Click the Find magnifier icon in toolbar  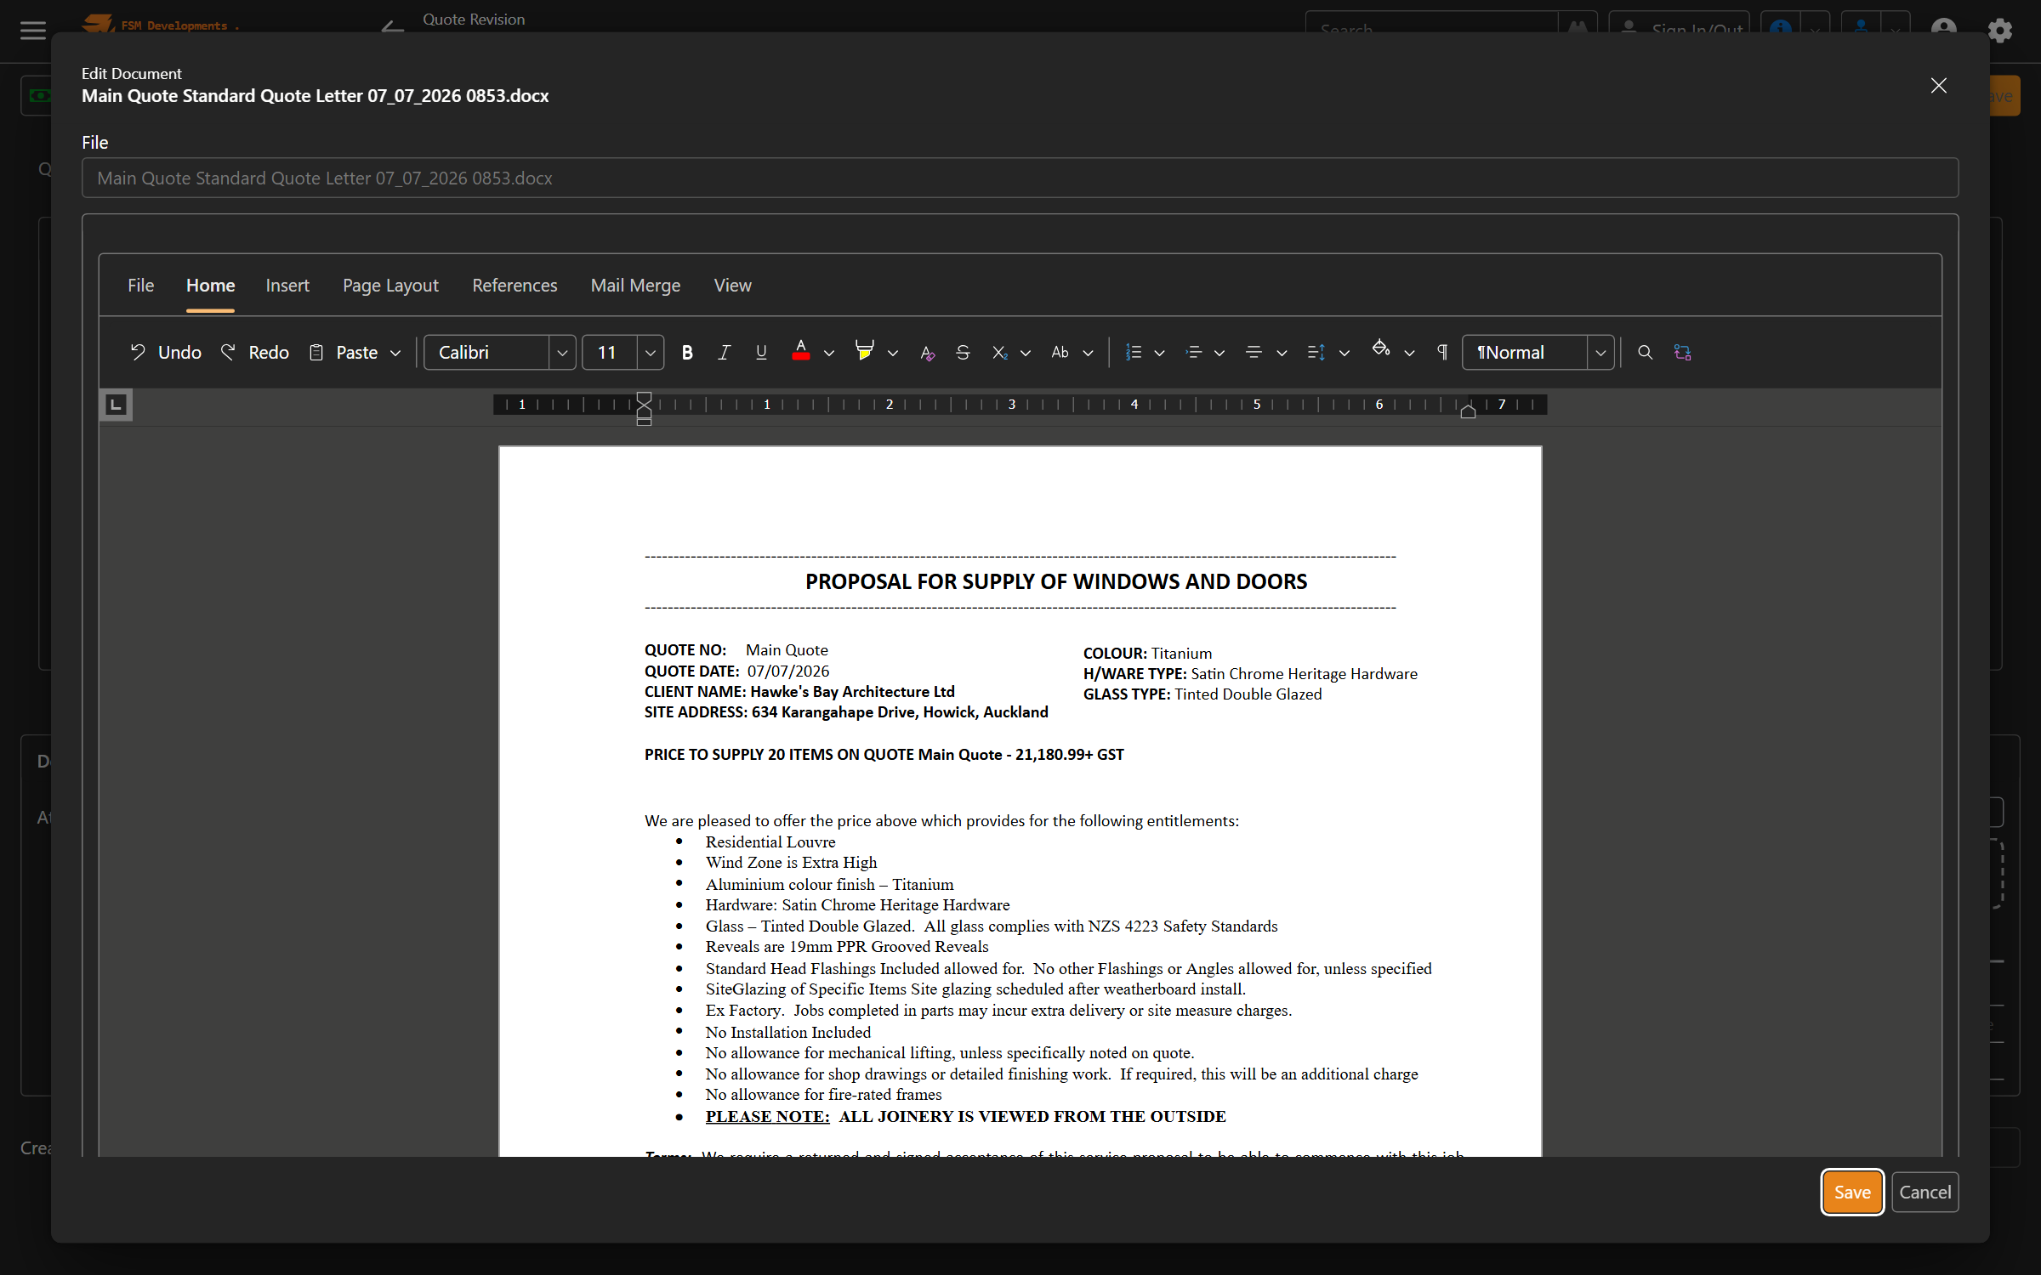[1645, 352]
